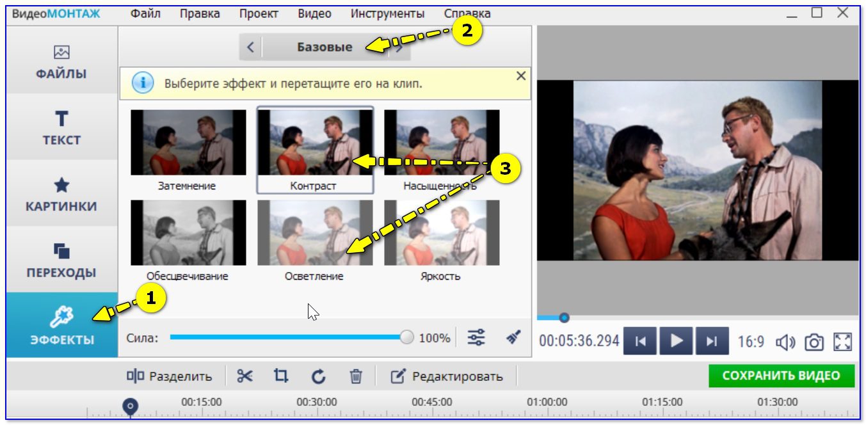Maximize the ВидеоМОНТАЖ window
Viewport: 866px width, 425px height.
817,12
